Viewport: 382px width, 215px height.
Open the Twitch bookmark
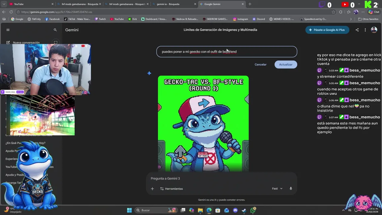[100, 19]
